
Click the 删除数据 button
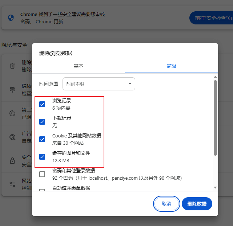tap(197, 204)
